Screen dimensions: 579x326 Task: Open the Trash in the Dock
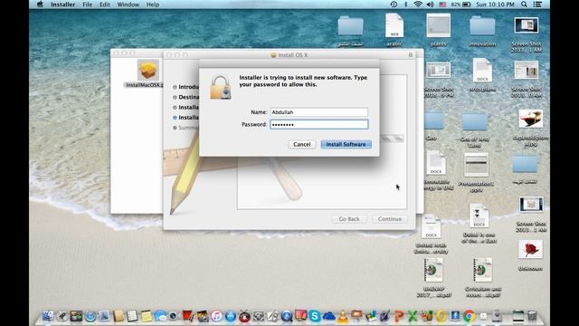(532, 316)
